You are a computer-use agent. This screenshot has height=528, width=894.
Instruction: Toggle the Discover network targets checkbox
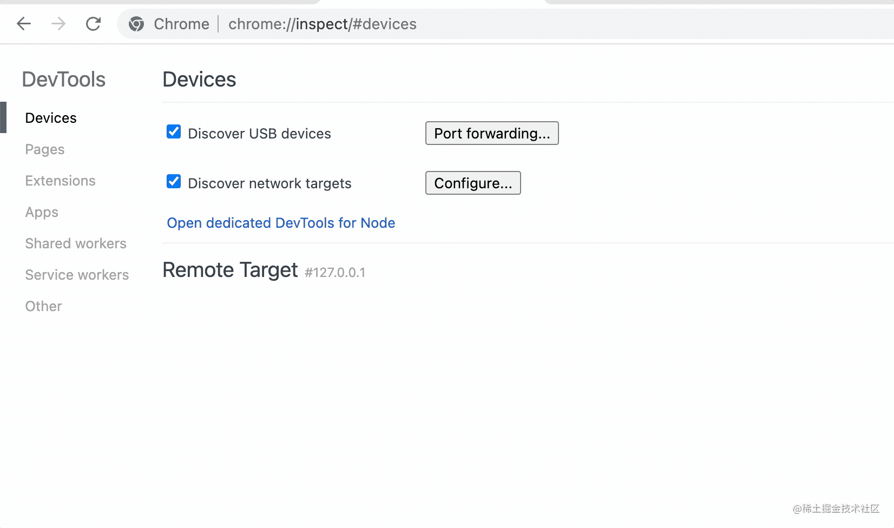point(174,181)
